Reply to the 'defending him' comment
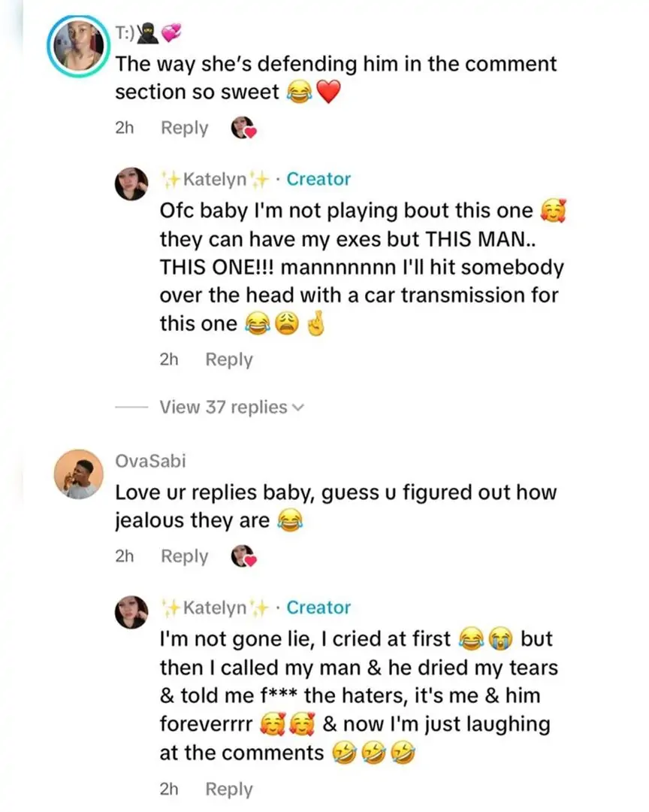Viewport: 649px width, 812px height. pyautogui.click(x=184, y=128)
